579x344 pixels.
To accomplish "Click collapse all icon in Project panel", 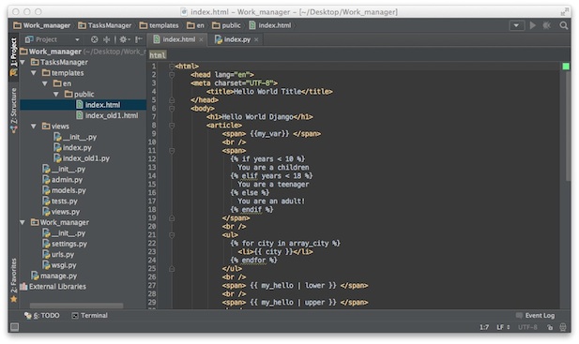I will click(x=106, y=39).
